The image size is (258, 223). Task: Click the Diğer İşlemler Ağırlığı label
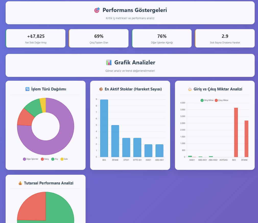tap(162, 43)
